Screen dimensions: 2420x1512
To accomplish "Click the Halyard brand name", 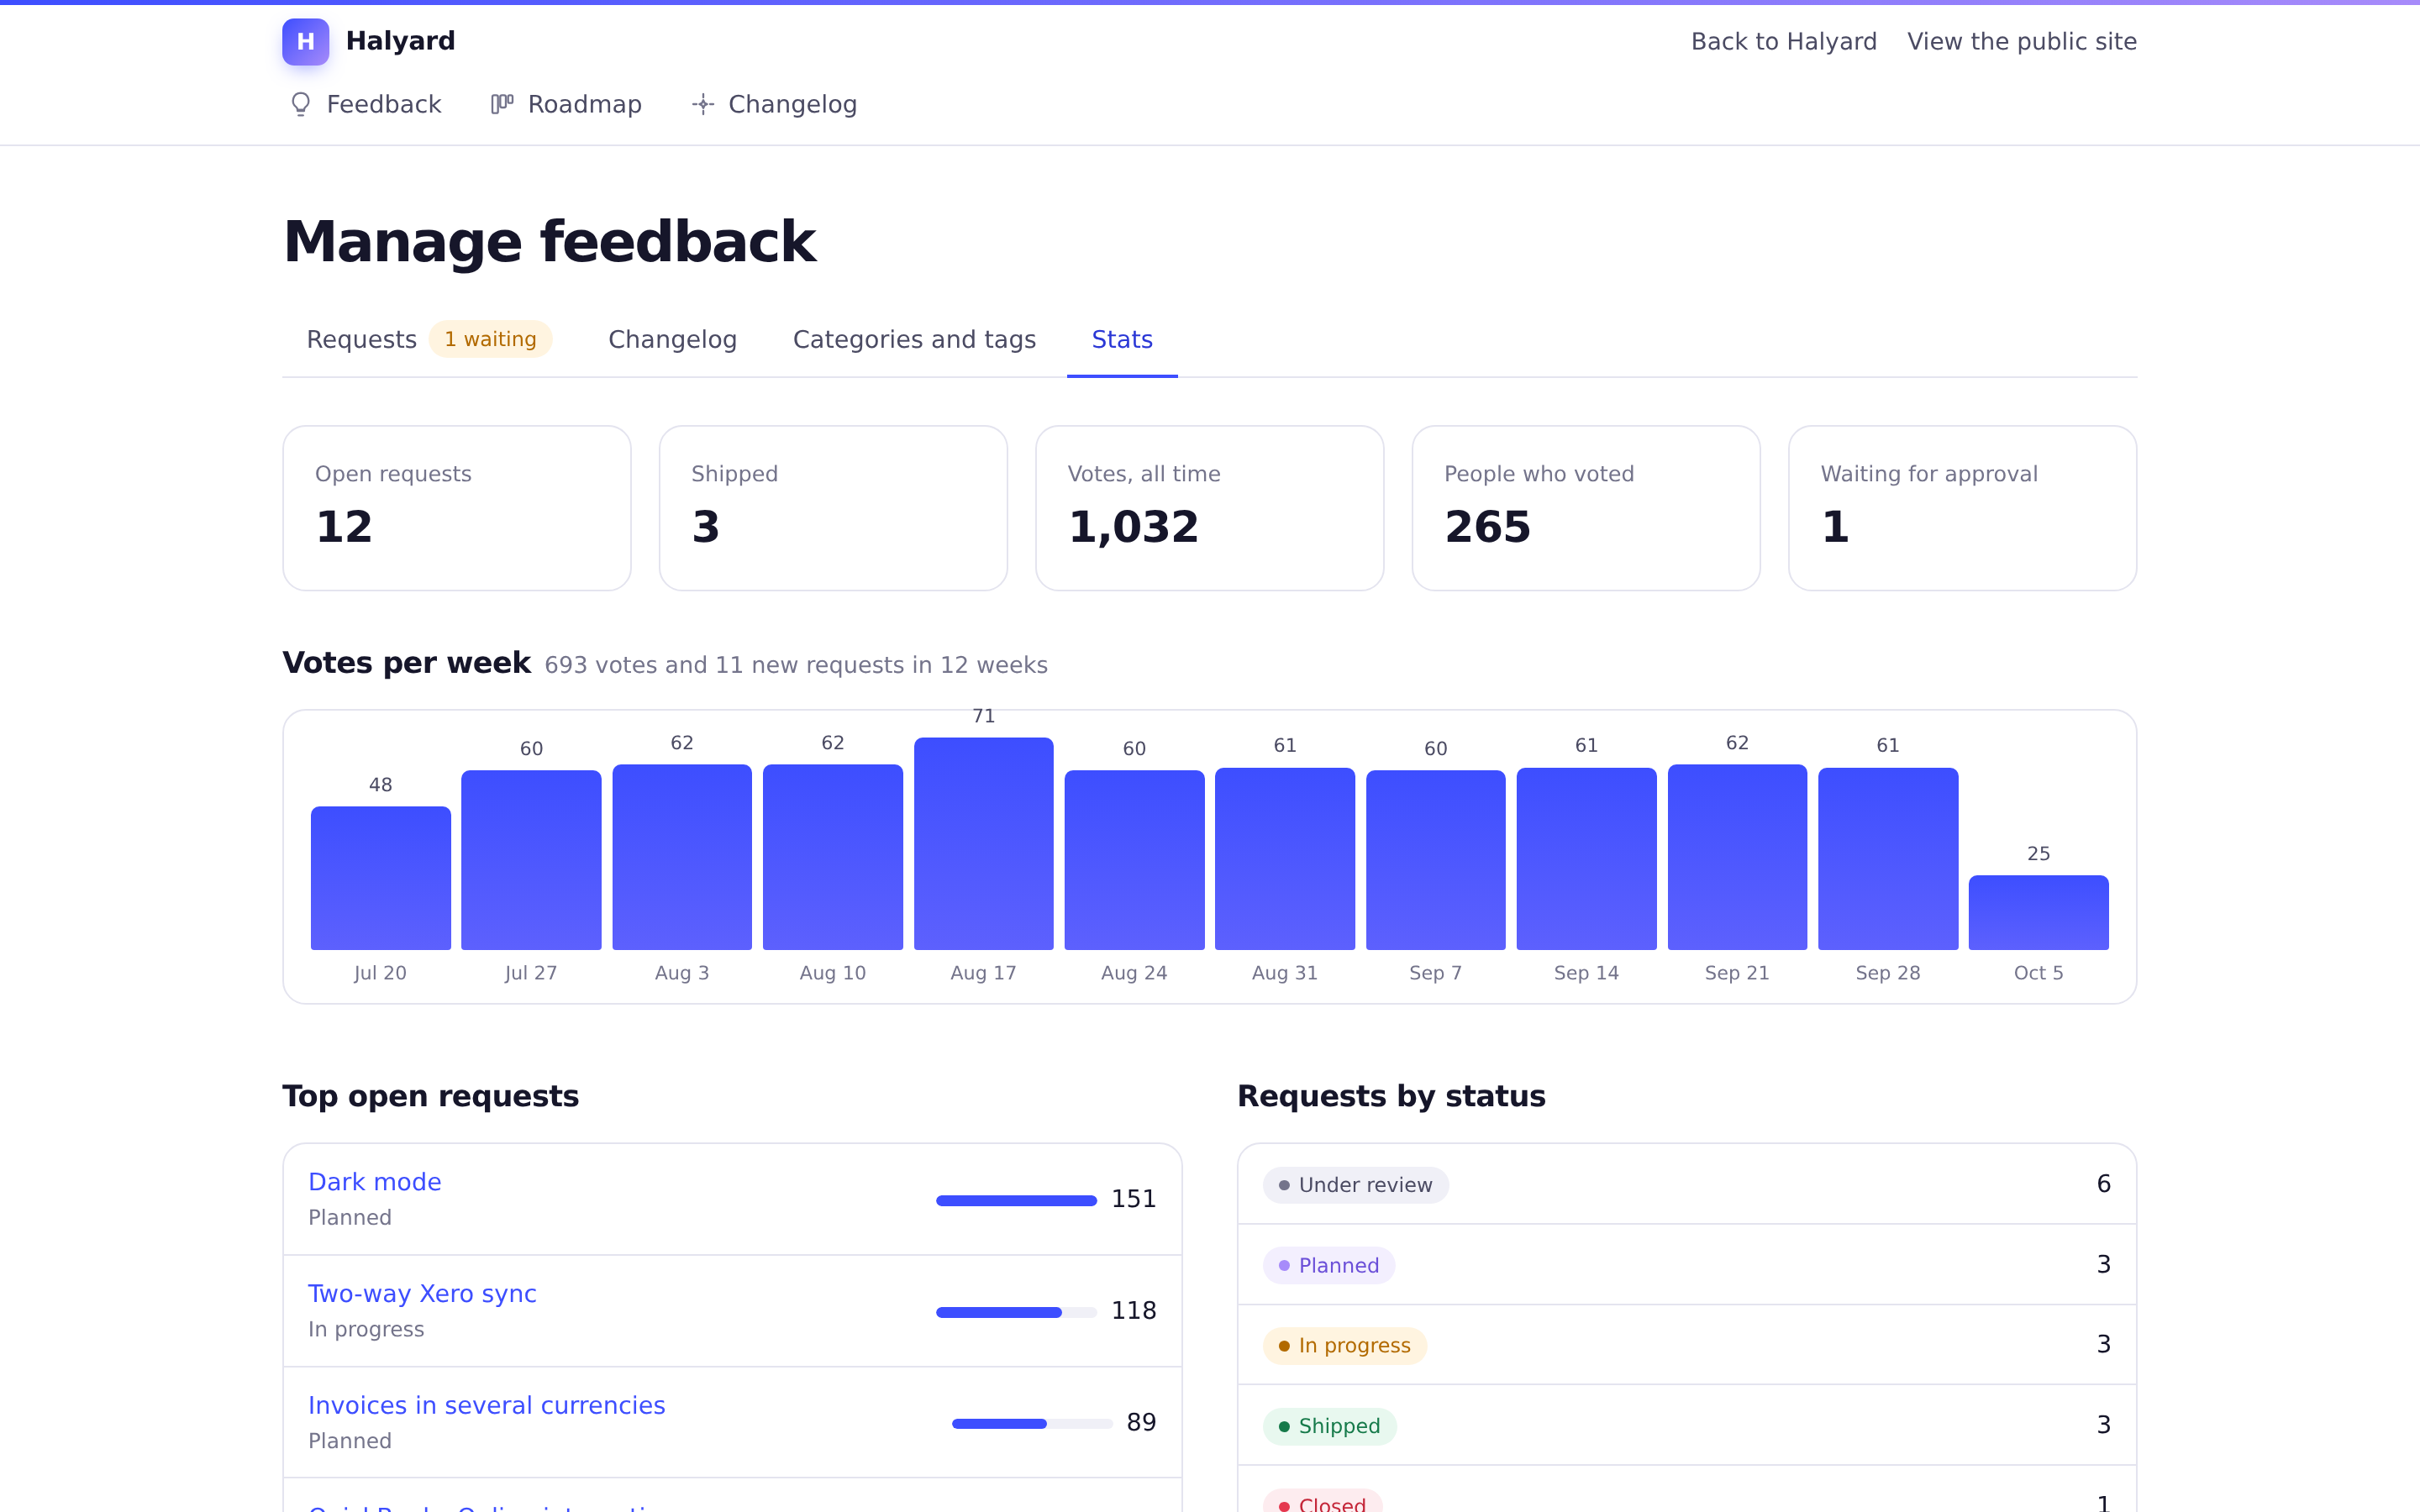I will click(400, 41).
